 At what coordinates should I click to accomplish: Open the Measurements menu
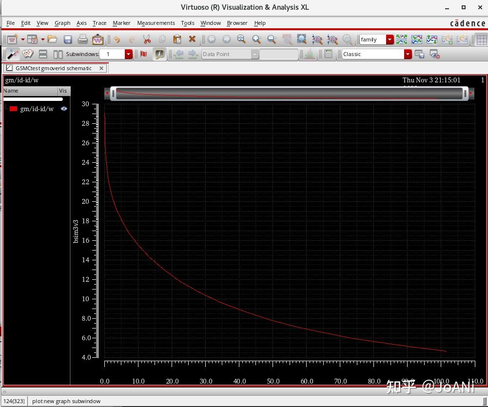[156, 23]
